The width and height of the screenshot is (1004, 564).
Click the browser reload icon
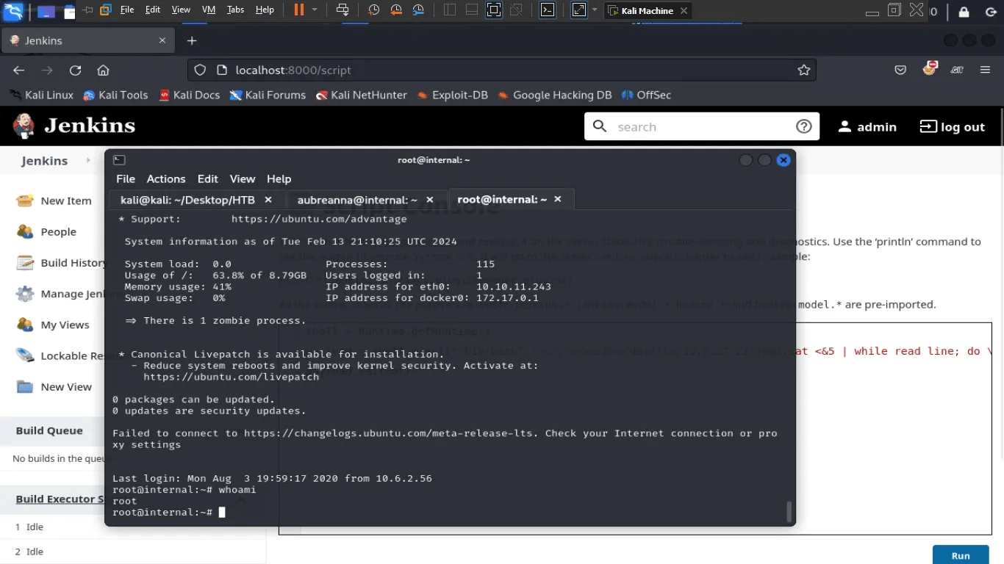click(75, 70)
